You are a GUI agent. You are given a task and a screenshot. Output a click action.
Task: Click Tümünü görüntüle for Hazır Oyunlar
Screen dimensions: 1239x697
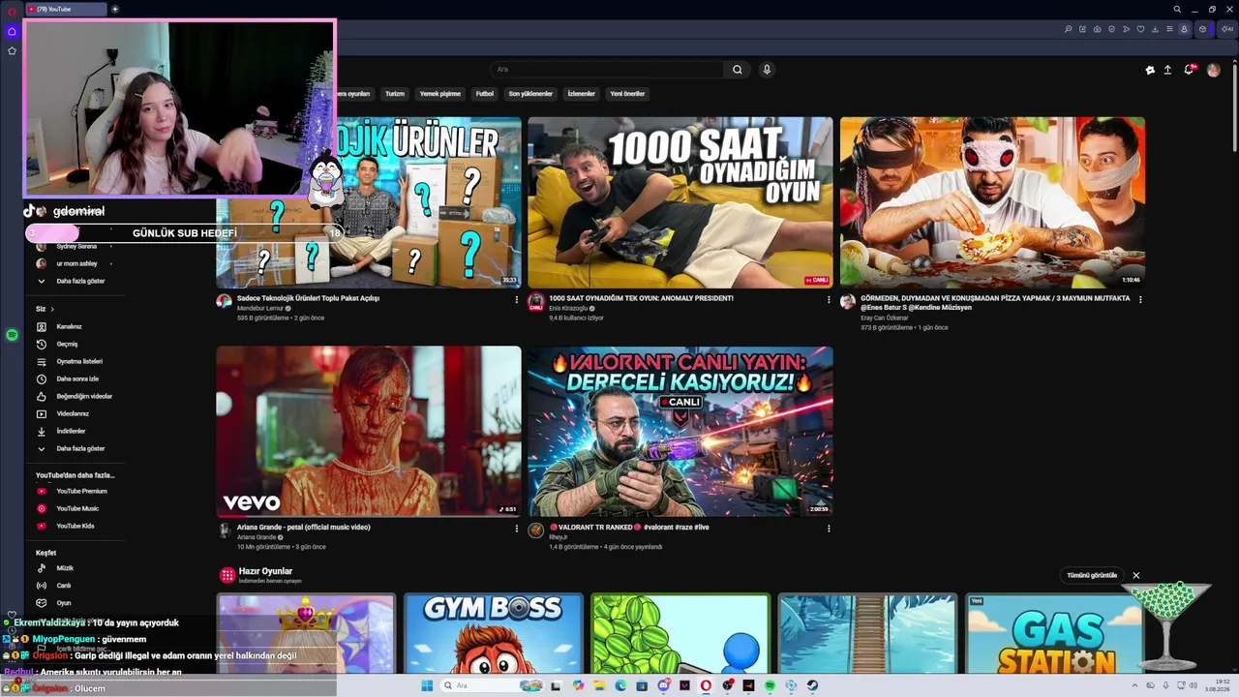tap(1092, 575)
